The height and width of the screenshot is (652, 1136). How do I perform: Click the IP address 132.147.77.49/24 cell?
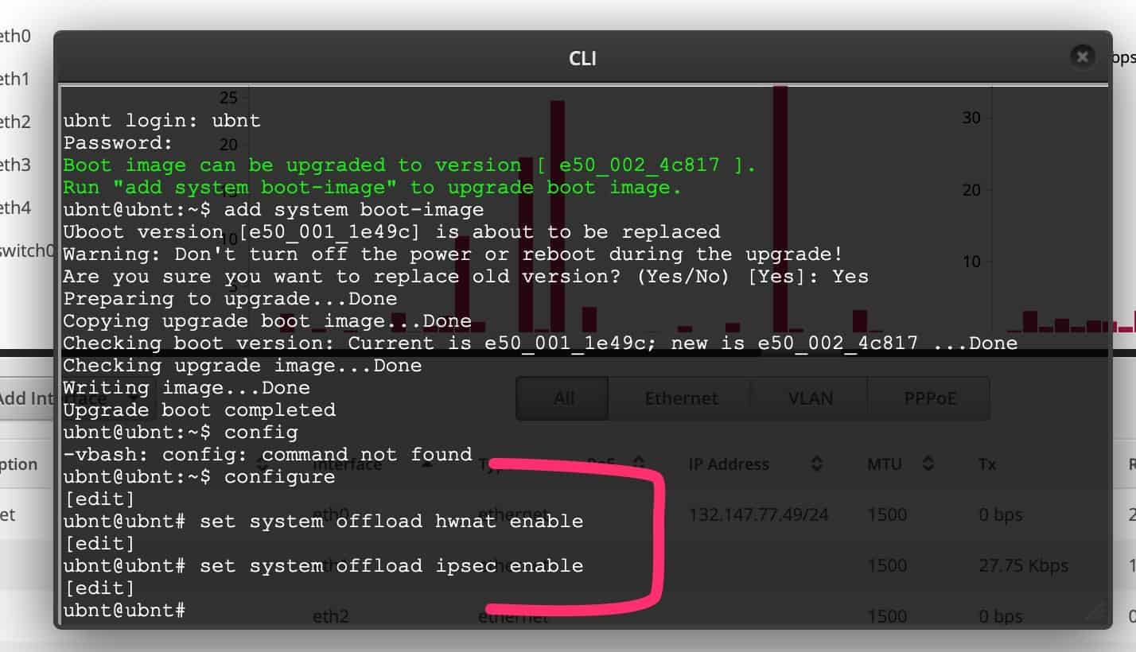click(759, 515)
